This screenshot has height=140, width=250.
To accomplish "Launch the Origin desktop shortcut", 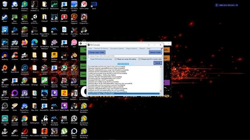I will (5, 69).
